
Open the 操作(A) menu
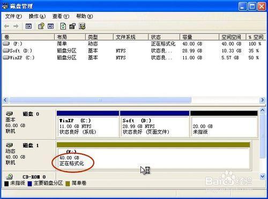[x=37, y=17]
